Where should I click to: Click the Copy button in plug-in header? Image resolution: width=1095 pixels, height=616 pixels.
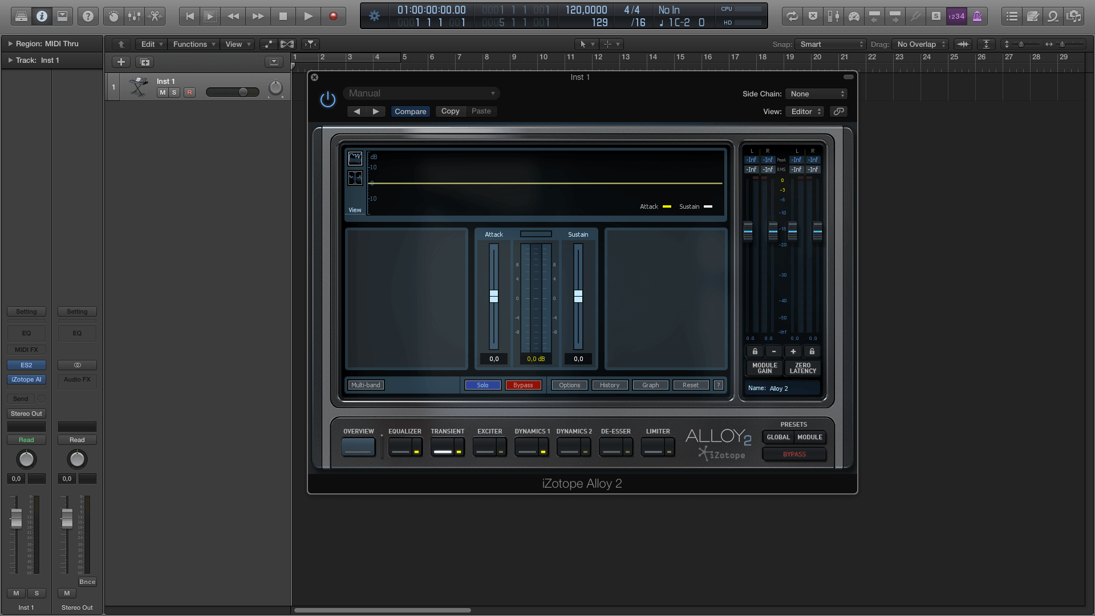450,111
